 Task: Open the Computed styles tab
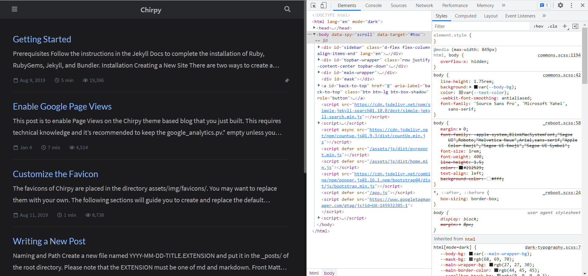point(465,16)
